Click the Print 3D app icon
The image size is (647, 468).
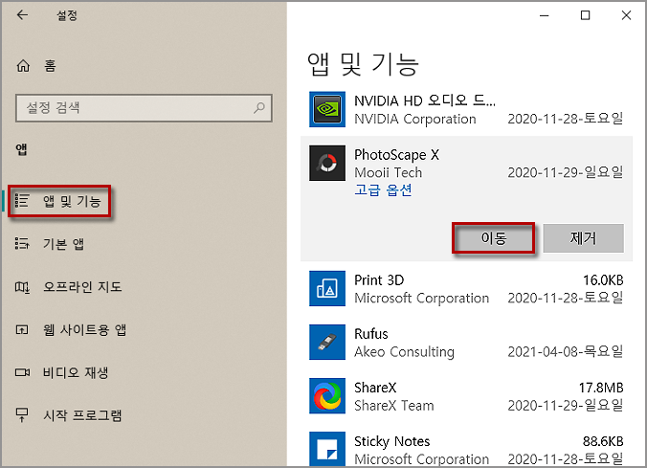point(327,288)
